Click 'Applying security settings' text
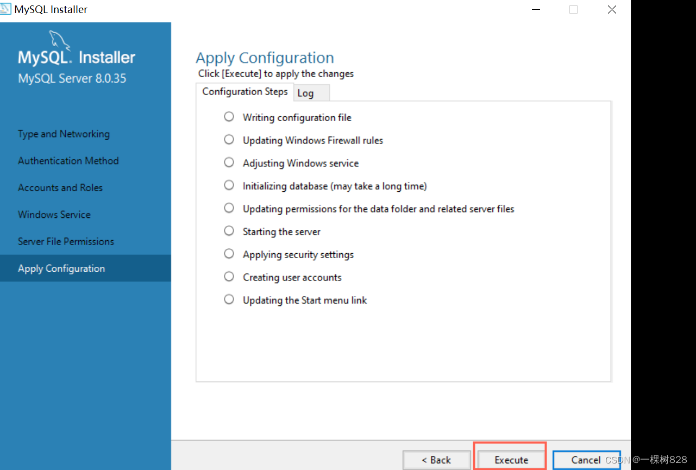696x470 pixels. [x=298, y=254]
